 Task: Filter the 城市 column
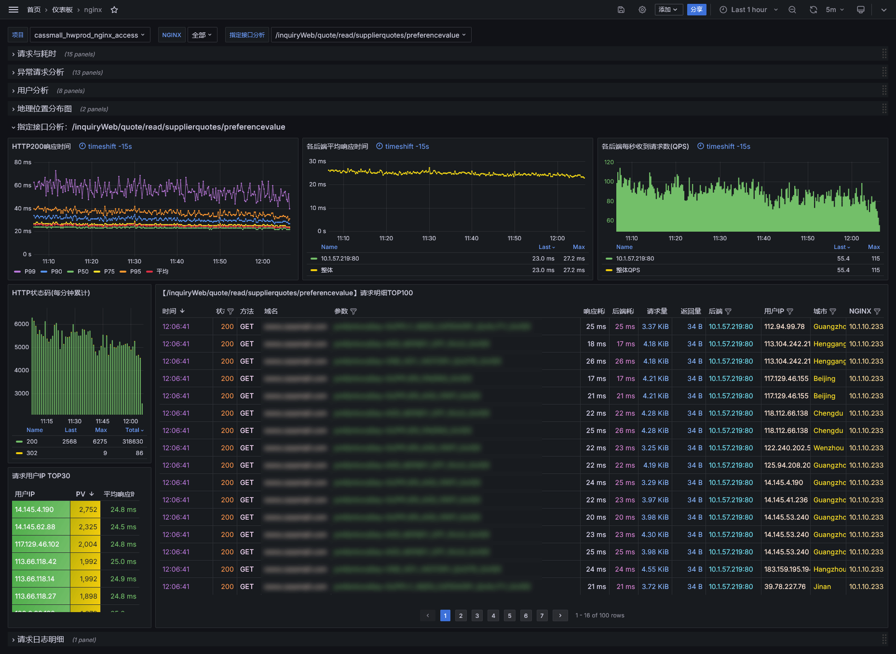pos(833,312)
